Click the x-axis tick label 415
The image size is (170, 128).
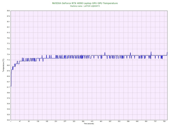point(92,121)
